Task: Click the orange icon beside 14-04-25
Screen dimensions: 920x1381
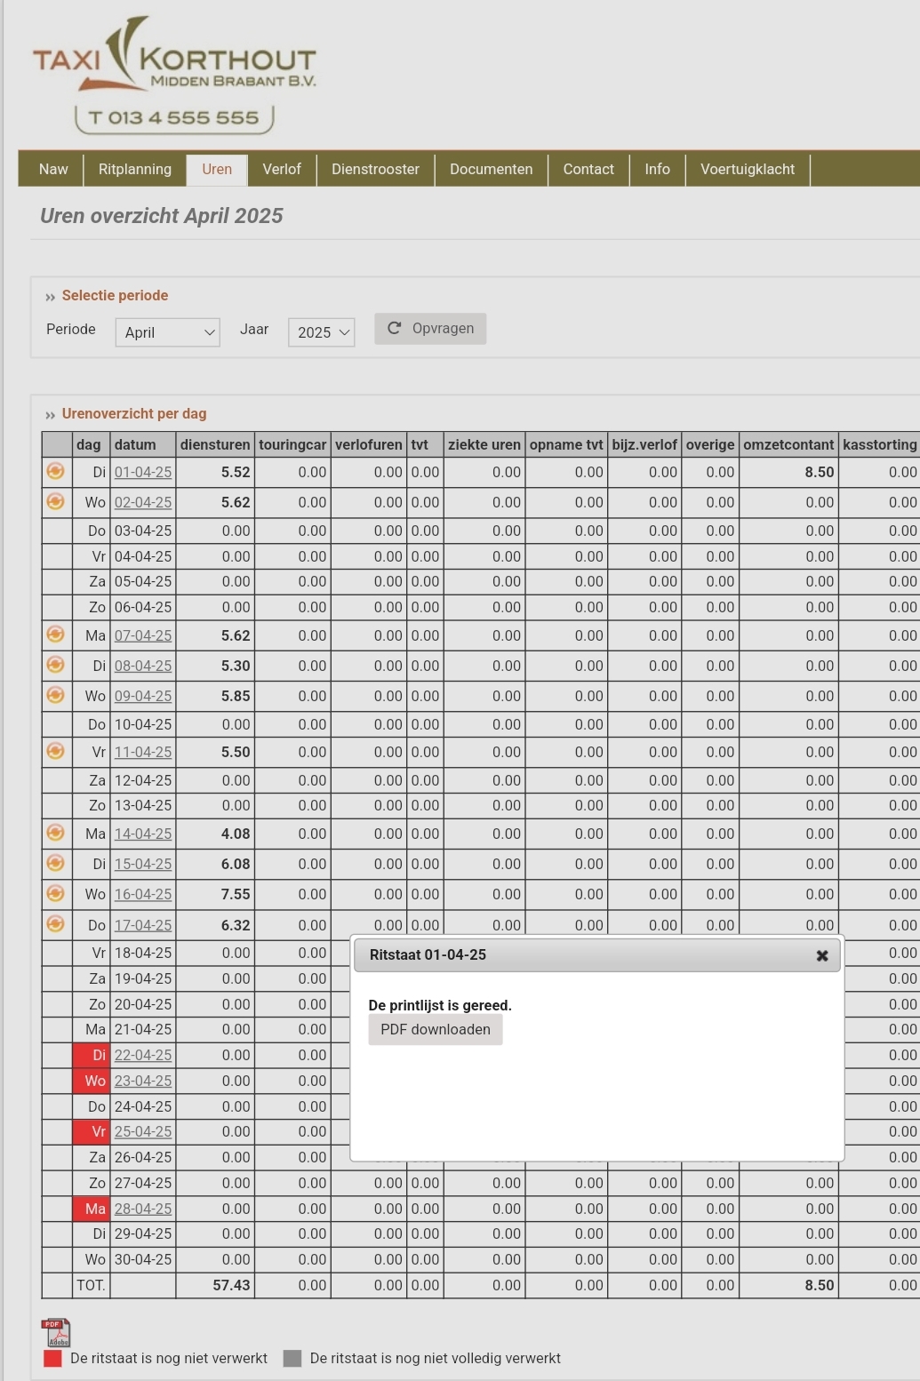Action: click(x=55, y=833)
